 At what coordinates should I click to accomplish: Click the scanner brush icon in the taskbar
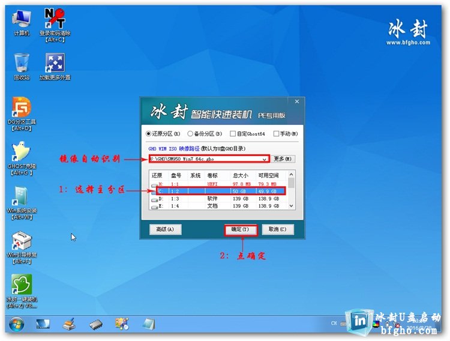69,324
